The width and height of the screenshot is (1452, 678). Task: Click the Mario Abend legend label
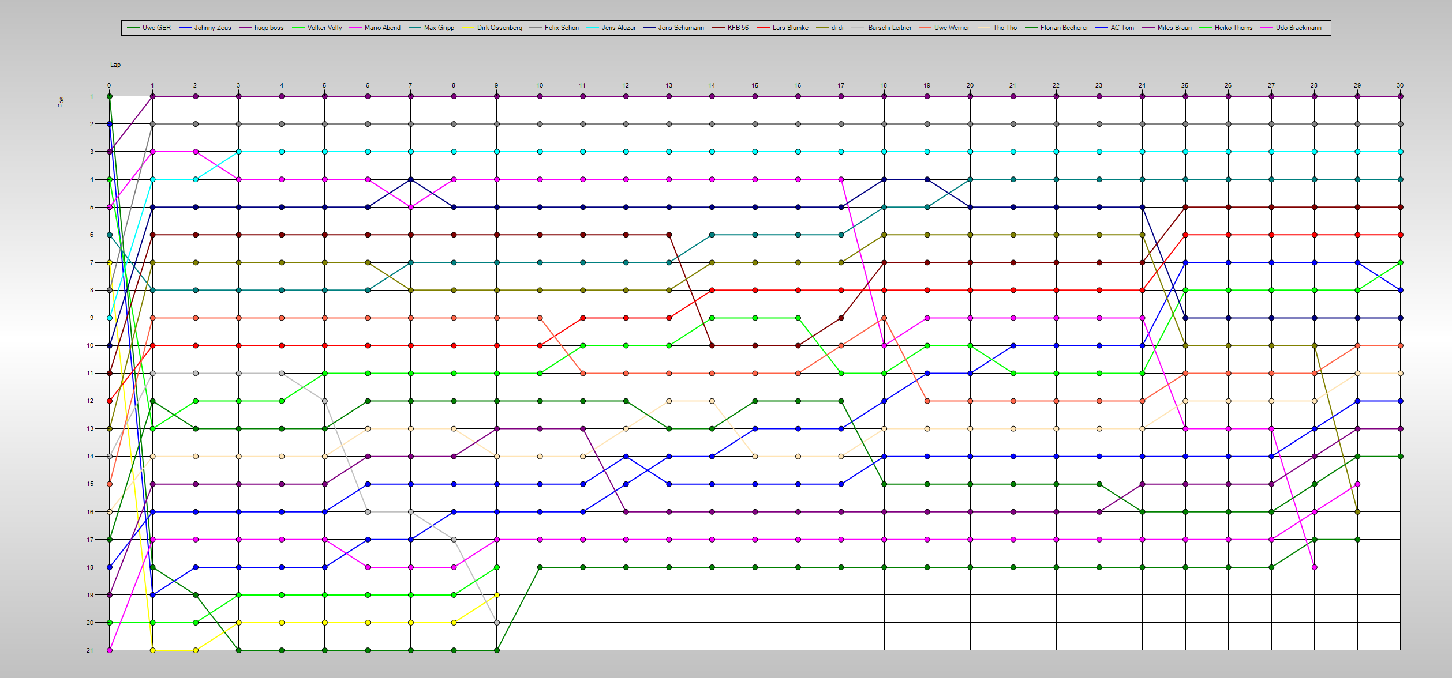pyautogui.click(x=382, y=28)
